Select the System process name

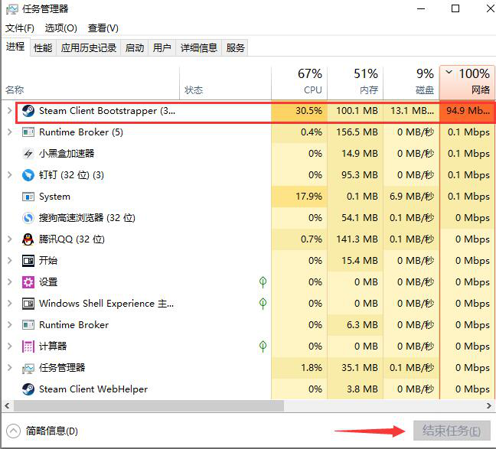pos(54,197)
